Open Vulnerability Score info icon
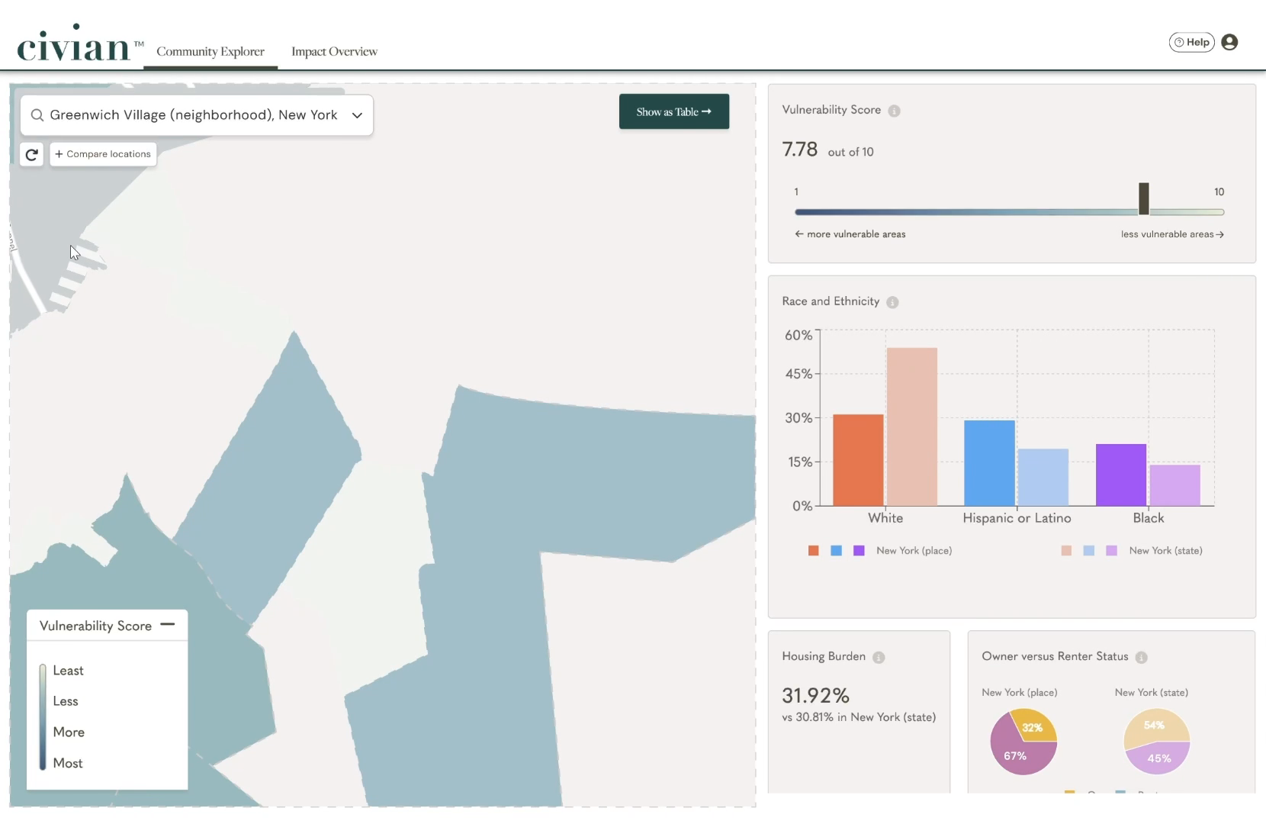This screenshot has width=1266, height=824. [x=895, y=111]
